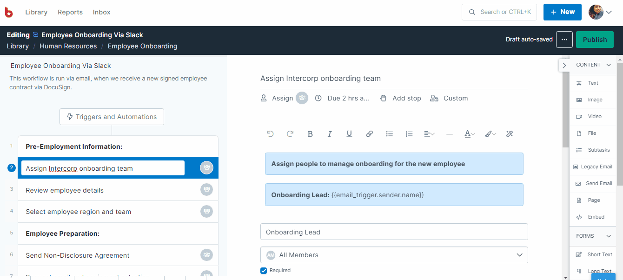Screen dimensions: 623x280
Task: Click assignee icon on selected Assign Intercorp task
Action: click(206, 168)
